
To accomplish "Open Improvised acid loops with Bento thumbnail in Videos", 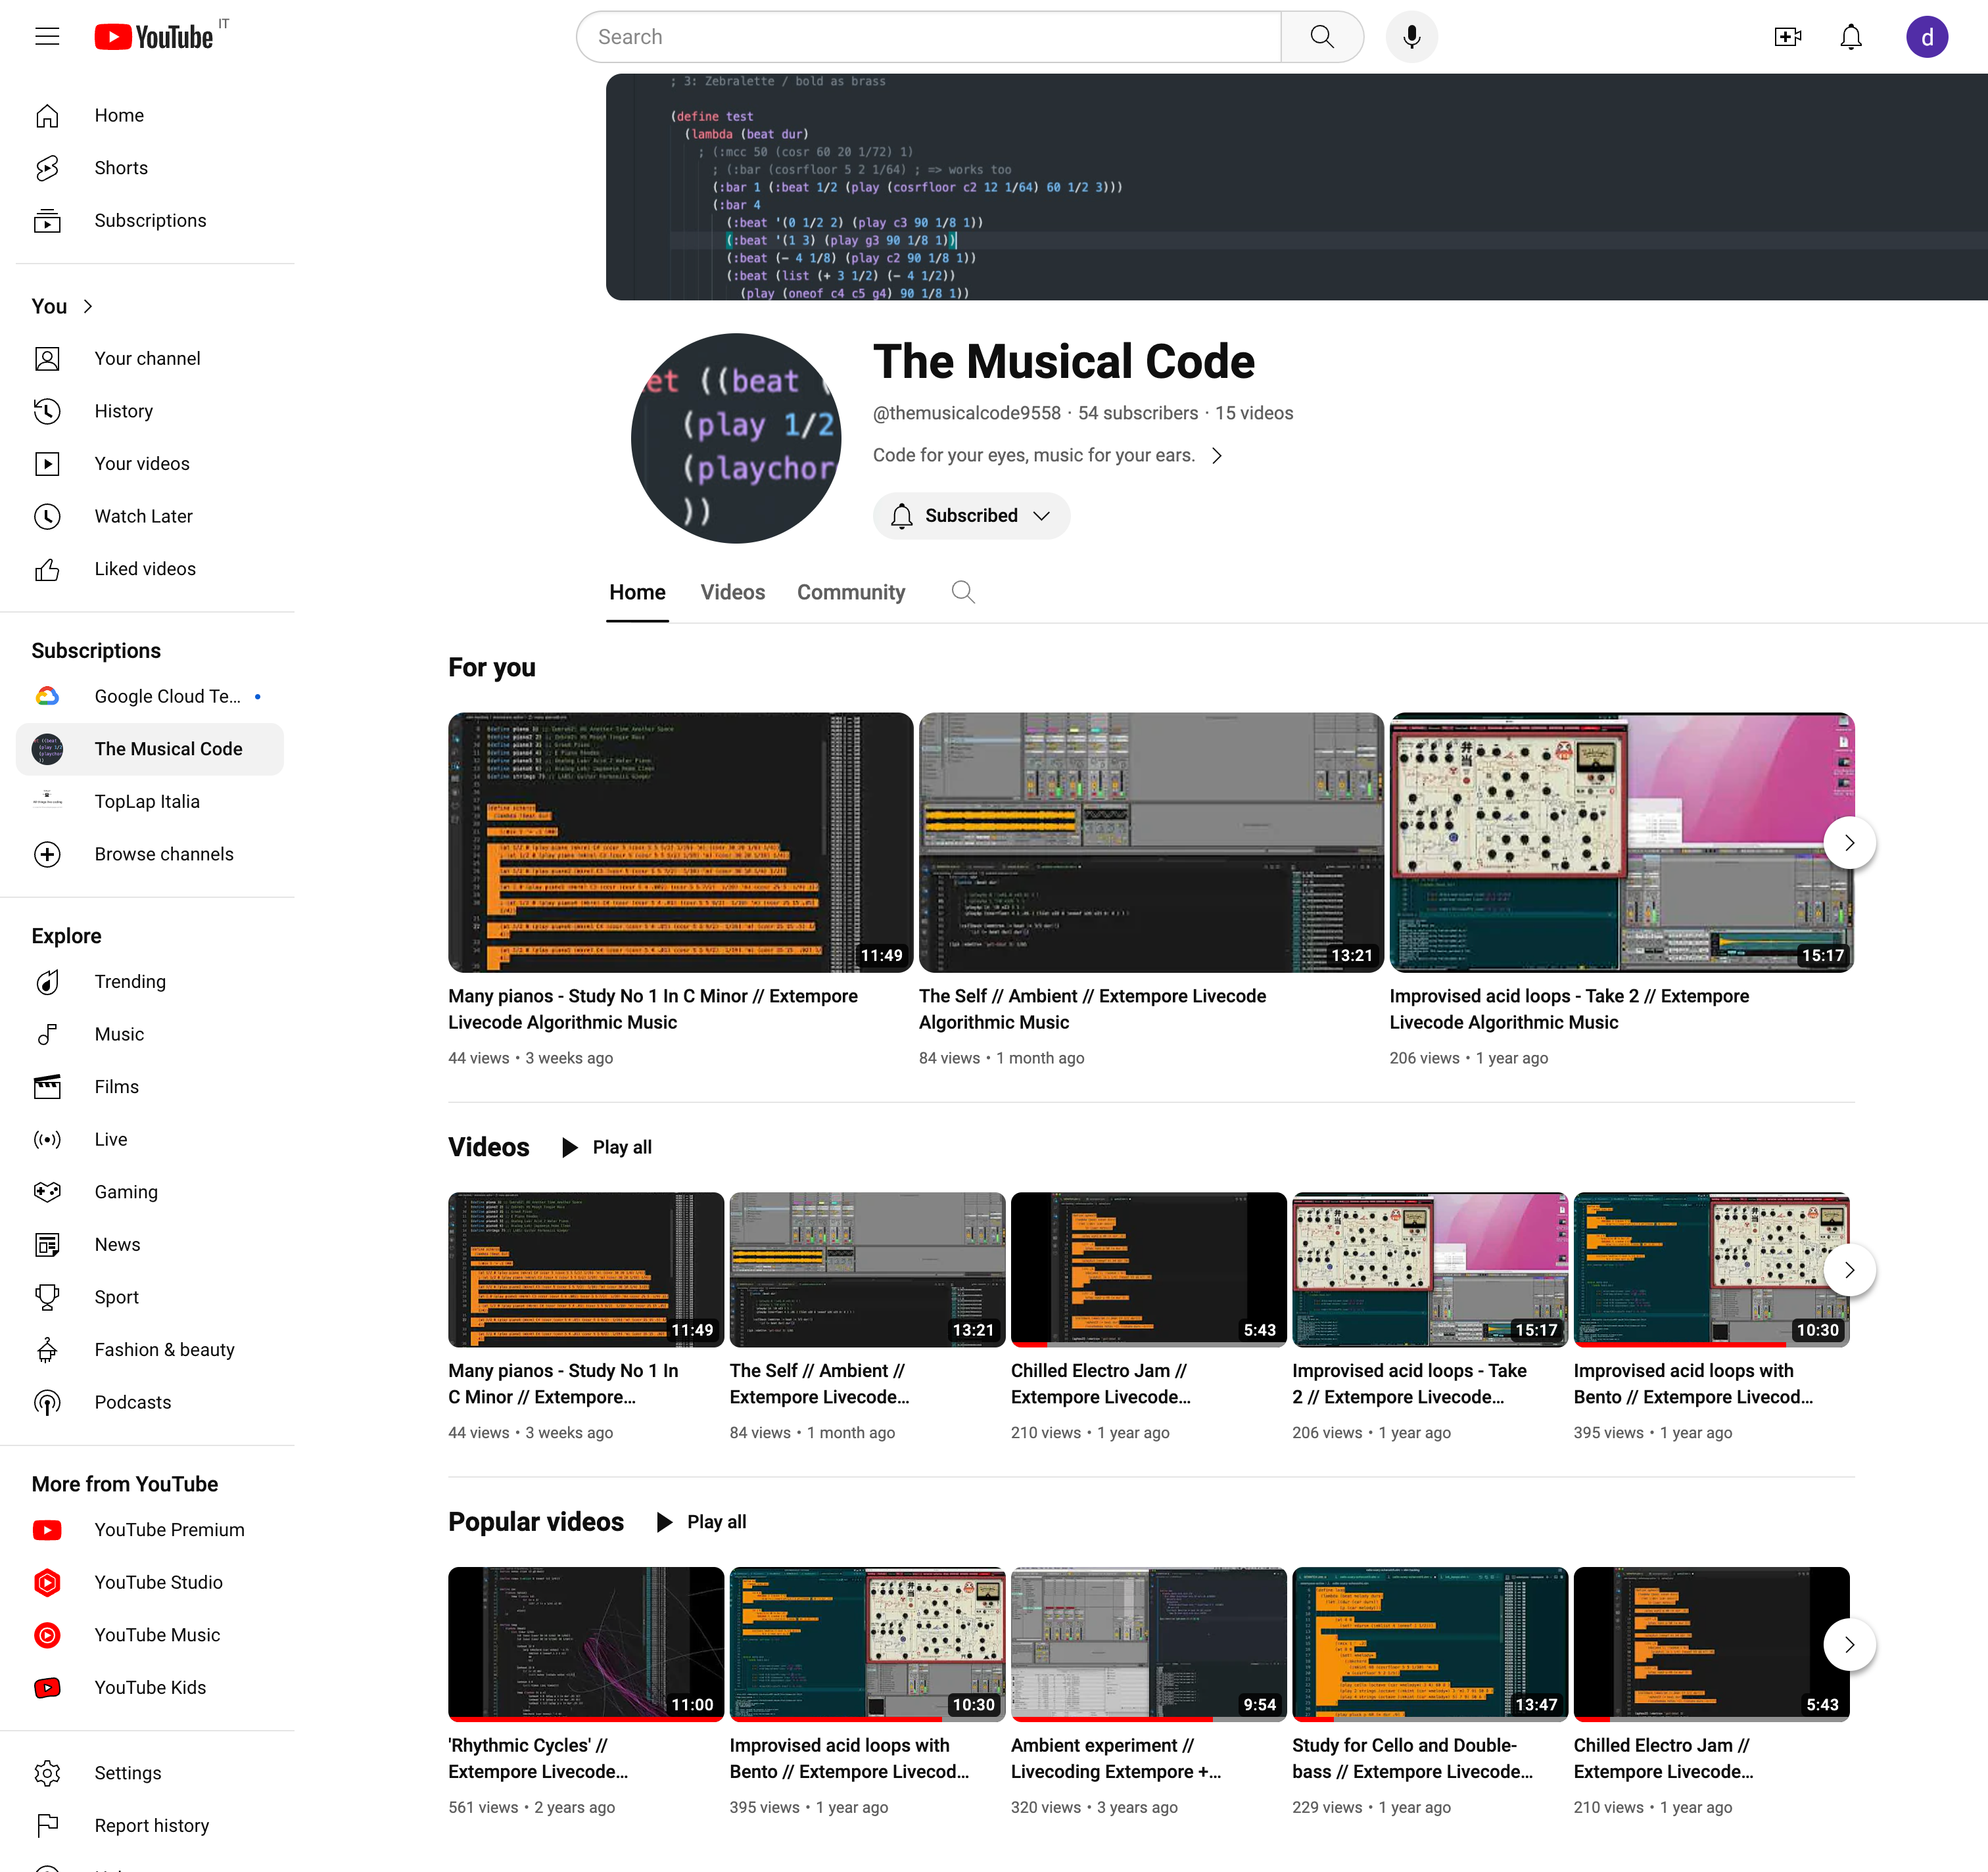I will (x=1711, y=1269).
